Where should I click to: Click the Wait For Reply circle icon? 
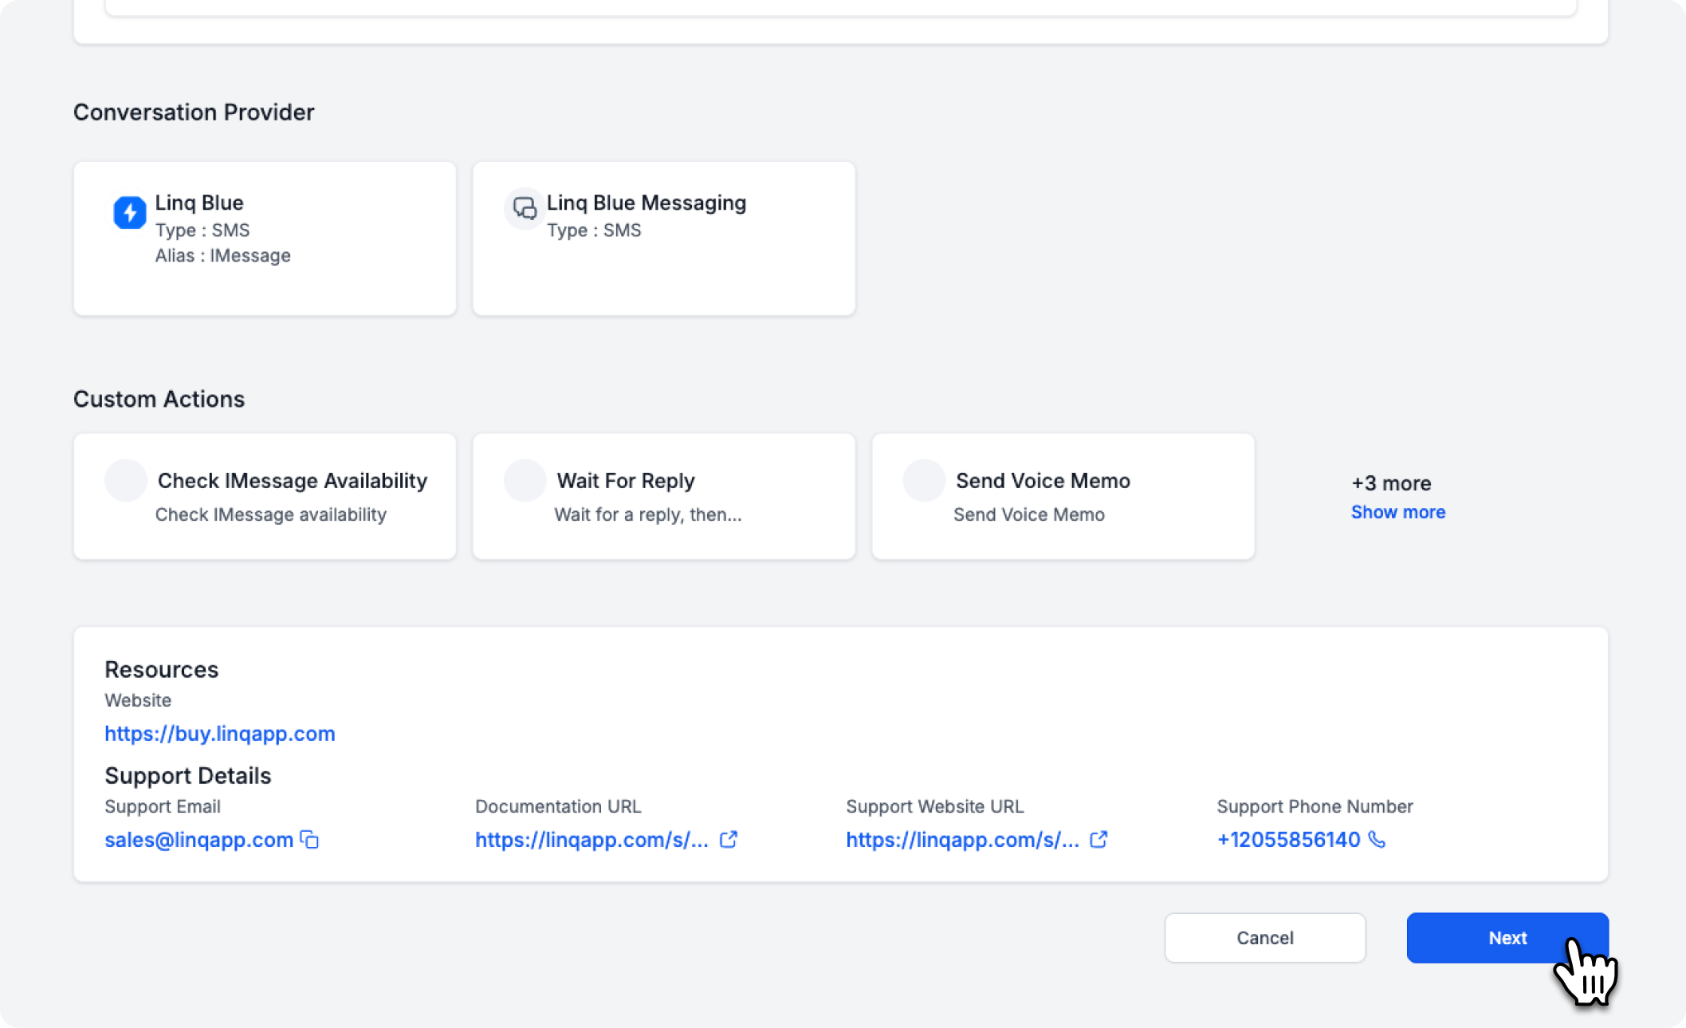525,480
